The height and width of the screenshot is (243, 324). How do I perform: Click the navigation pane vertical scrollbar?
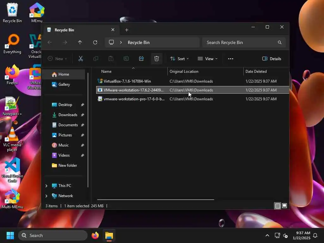(x=88, y=130)
